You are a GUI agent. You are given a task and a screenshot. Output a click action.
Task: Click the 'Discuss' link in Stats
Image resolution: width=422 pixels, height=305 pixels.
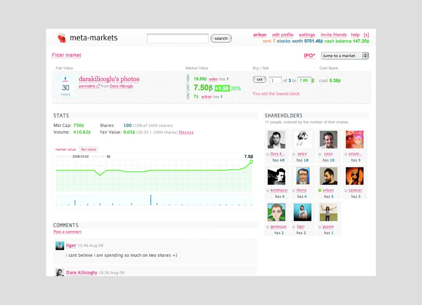186,132
